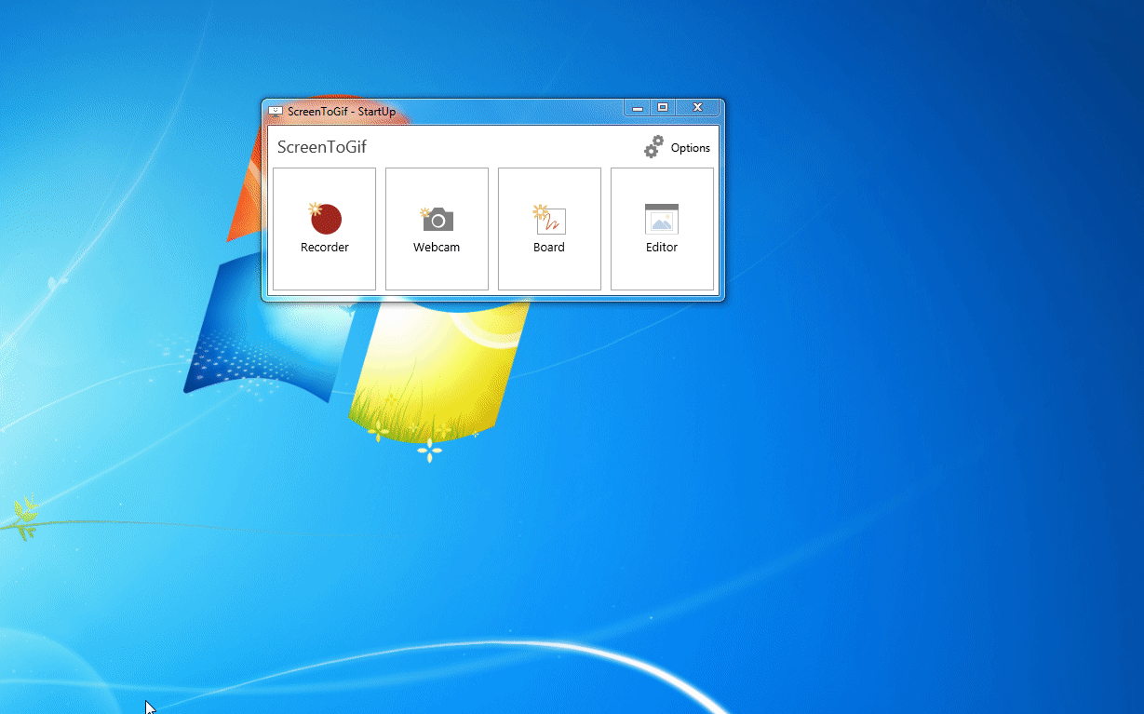Click the ScreenToGif heading text

click(x=322, y=147)
